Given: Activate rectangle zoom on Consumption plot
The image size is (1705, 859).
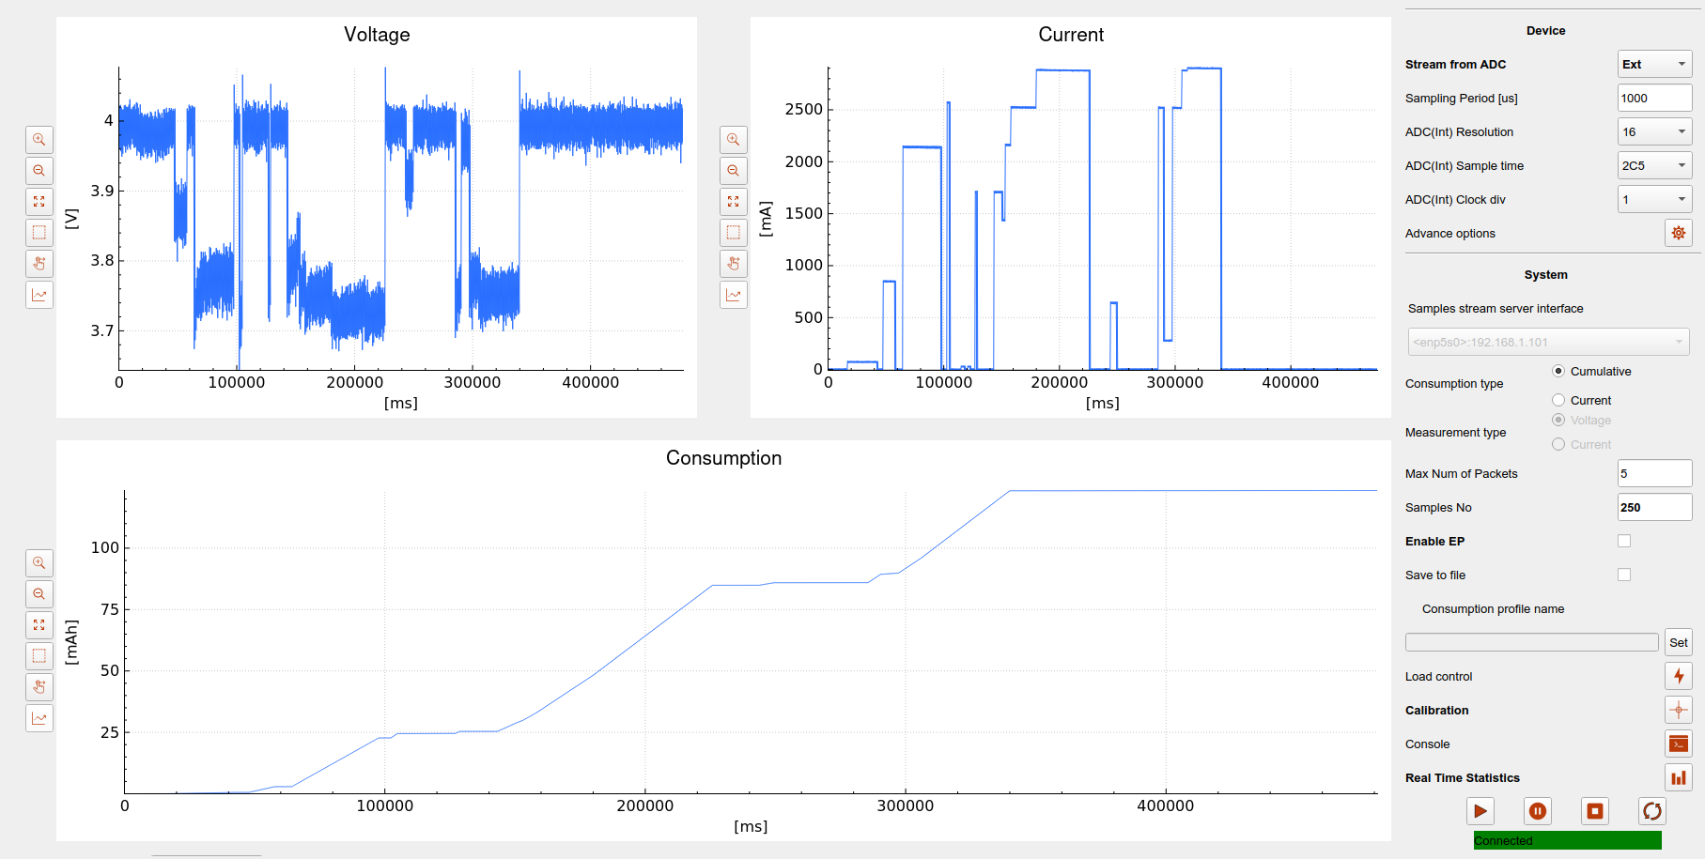Looking at the screenshot, I should pyautogui.click(x=39, y=655).
